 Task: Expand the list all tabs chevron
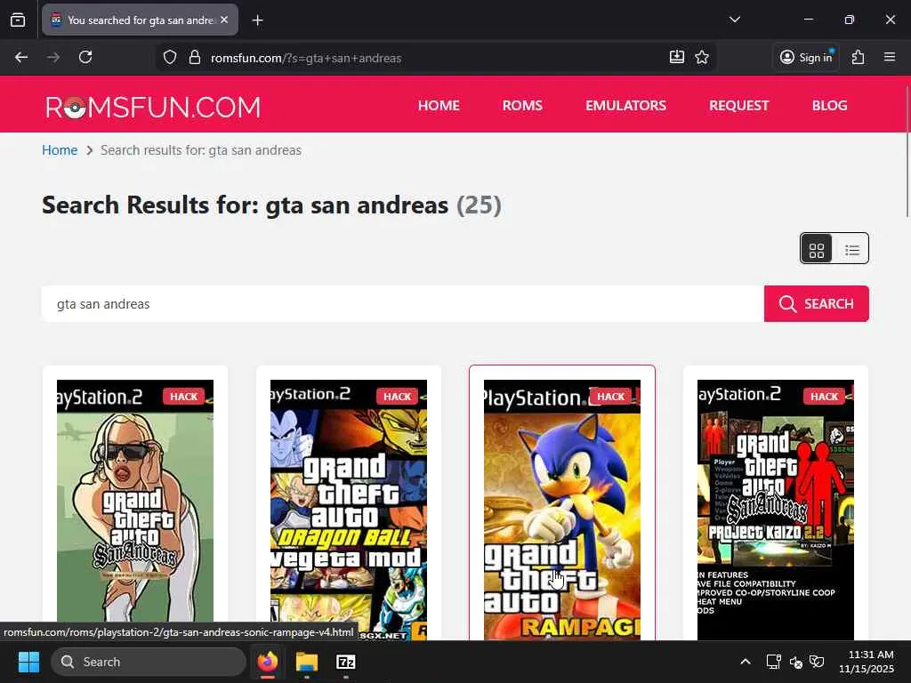734,20
